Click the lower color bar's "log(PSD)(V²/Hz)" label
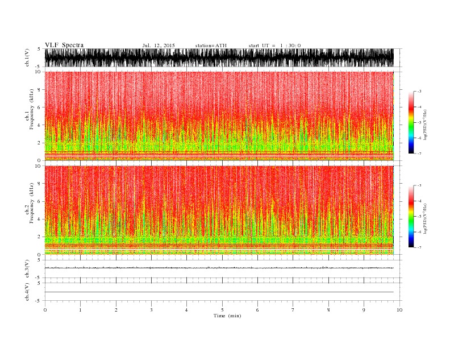 426,218
